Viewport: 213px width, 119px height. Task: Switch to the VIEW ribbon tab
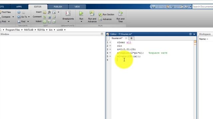[x=77, y=7]
